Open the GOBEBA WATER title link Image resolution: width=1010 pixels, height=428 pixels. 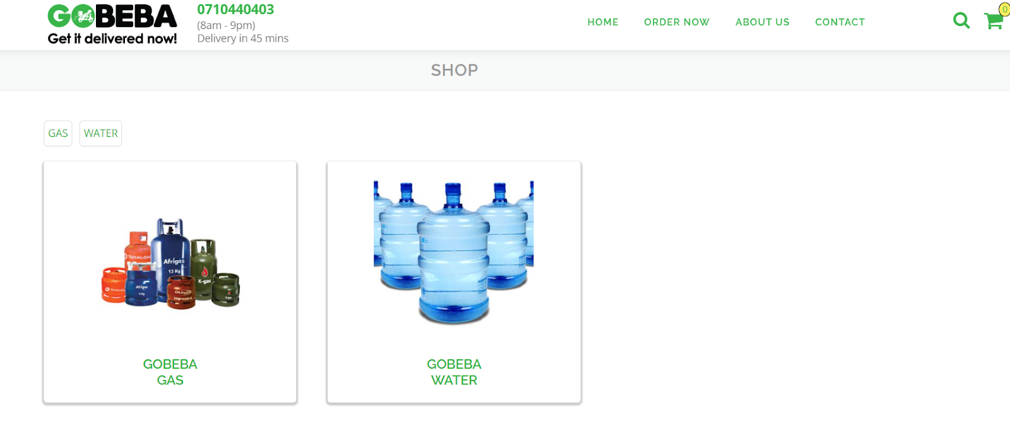(454, 372)
